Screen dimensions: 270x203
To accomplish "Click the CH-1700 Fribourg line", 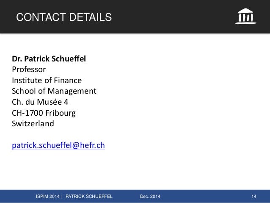I will (x=44, y=113).
